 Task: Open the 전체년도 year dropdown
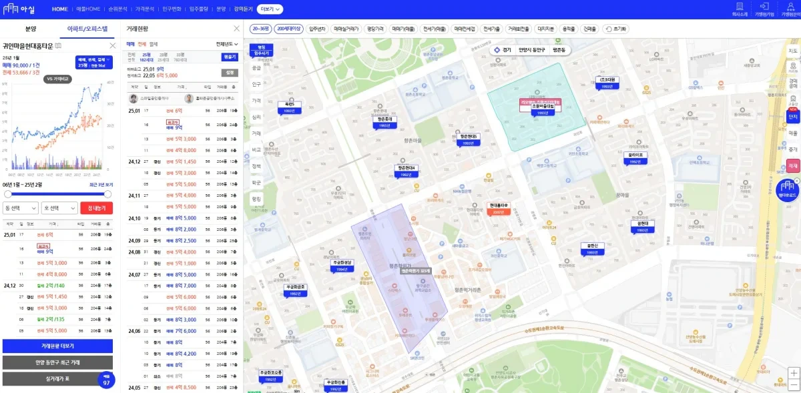click(x=227, y=43)
